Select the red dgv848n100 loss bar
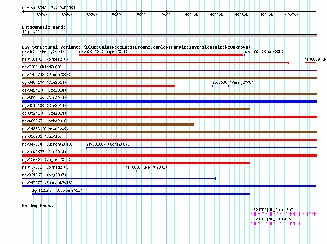Image resolution: width=327 pixels, height=244 pixels. tap(98, 86)
